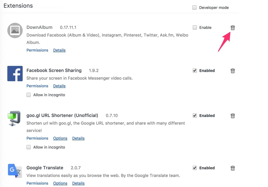Click the DownAlbum extension icon
The image size is (268, 187).
click(x=15, y=31)
